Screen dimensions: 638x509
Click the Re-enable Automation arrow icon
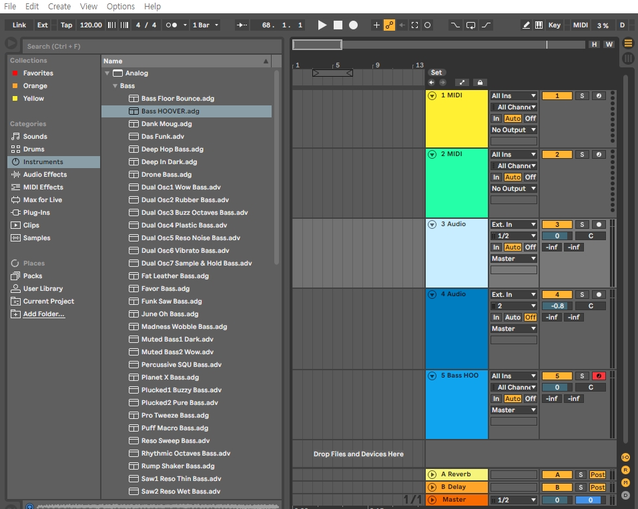click(x=402, y=25)
